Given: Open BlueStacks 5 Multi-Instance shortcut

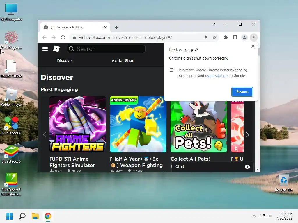Looking at the screenshot, I should pos(11,184).
